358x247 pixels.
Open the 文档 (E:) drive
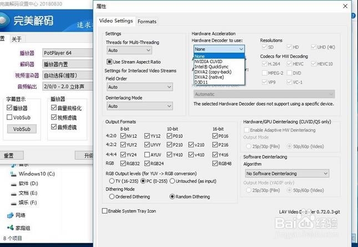(x=14, y=193)
